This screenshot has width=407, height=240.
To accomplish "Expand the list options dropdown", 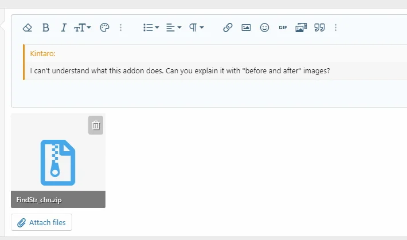I will pyautogui.click(x=151, y=27).
